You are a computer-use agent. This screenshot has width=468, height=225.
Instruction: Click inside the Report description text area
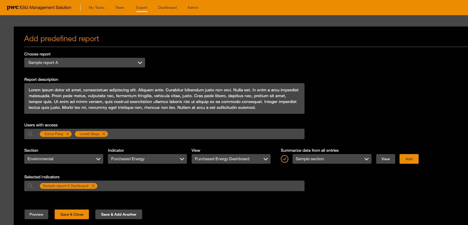click(164, 99)
